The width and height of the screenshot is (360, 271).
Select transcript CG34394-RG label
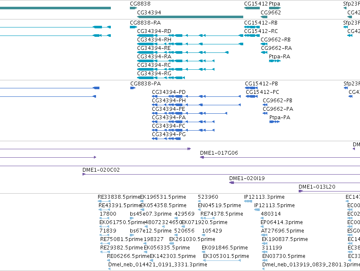click(154, 74)
